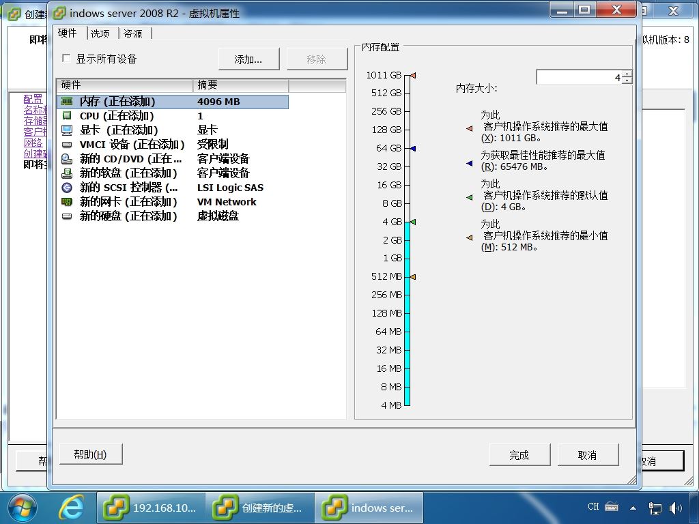The width and height of the screenshot is (699, 524).
Task: Click the CH language indicator in tray
Action: (x=593, y=507)
